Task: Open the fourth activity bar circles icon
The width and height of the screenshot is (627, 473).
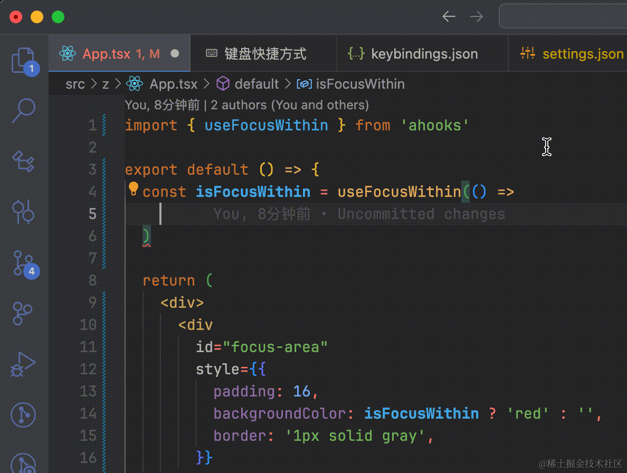Action: click(x=24, y=211)
